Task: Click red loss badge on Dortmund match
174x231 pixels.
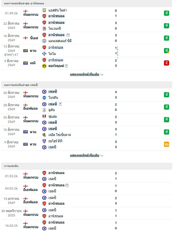Action: pos(167,63)
